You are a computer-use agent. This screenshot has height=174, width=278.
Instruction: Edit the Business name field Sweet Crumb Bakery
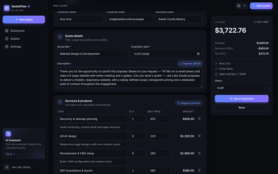point(179,19)
